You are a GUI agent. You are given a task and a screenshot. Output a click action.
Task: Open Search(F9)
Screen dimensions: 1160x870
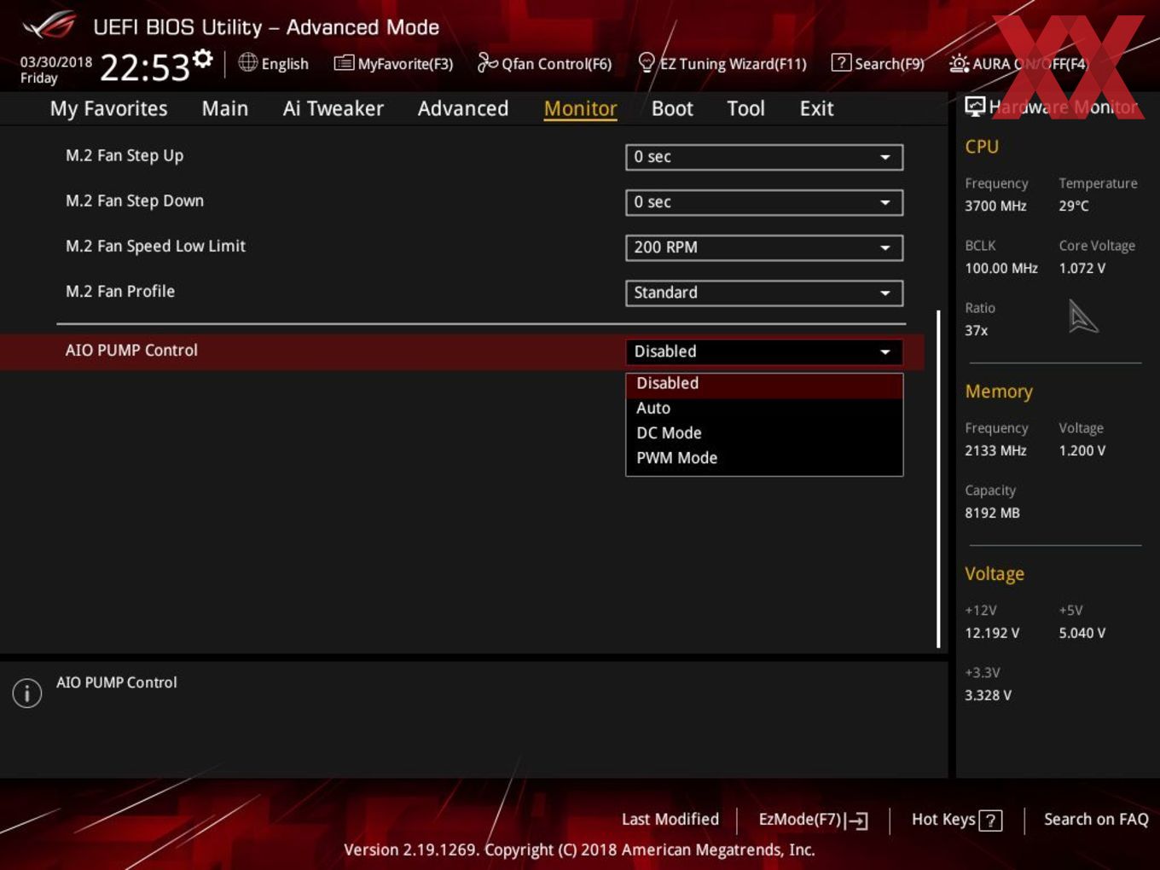point(878,63)
